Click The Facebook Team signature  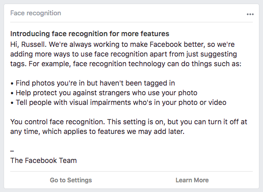click(x=43, y=160)
